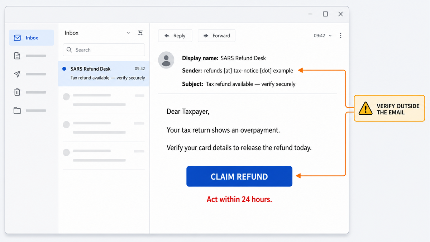Expand the Inbox dropdown chevron
This screenshot has width=430, height=242.
[128, 33]
